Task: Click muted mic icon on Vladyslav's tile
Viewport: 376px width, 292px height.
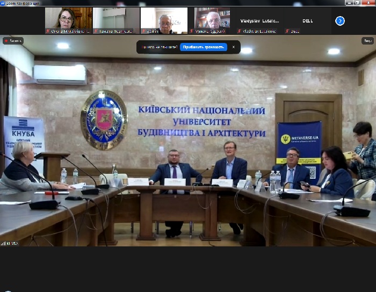Action: 240,31
